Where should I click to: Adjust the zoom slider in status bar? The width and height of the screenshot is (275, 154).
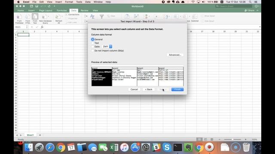[x=232, y=139]
